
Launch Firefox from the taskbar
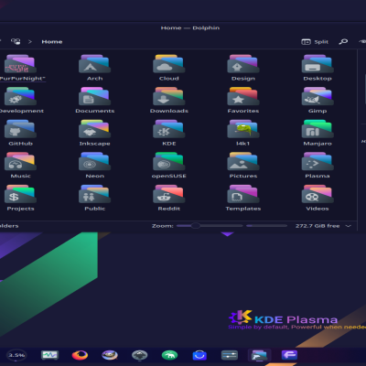[x=80, y=355]
